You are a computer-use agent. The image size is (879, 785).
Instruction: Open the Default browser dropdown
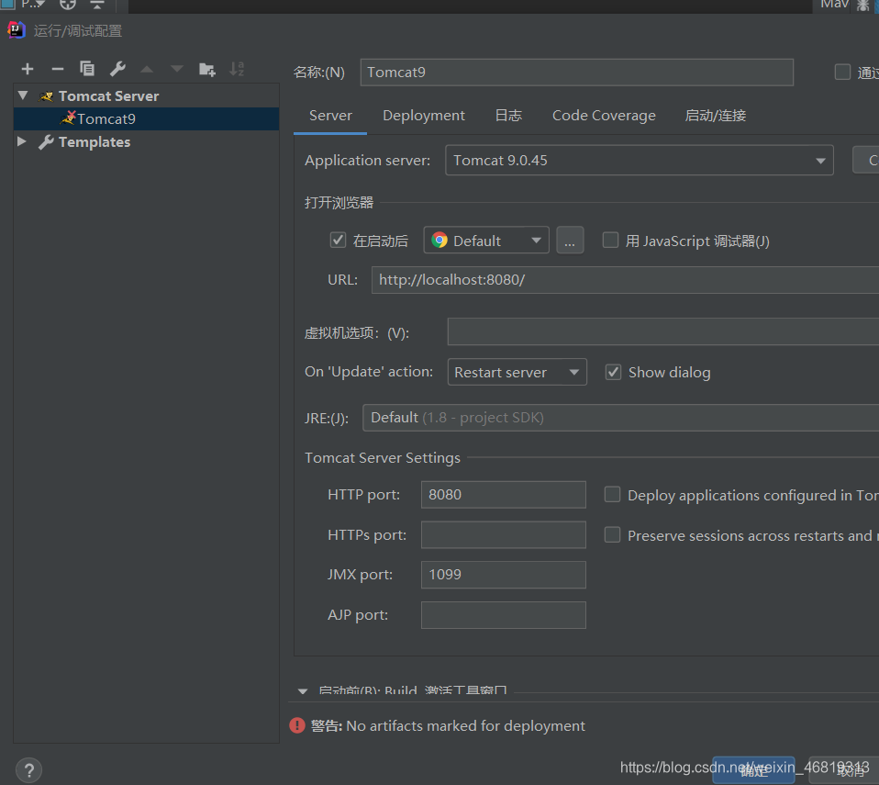486,241
